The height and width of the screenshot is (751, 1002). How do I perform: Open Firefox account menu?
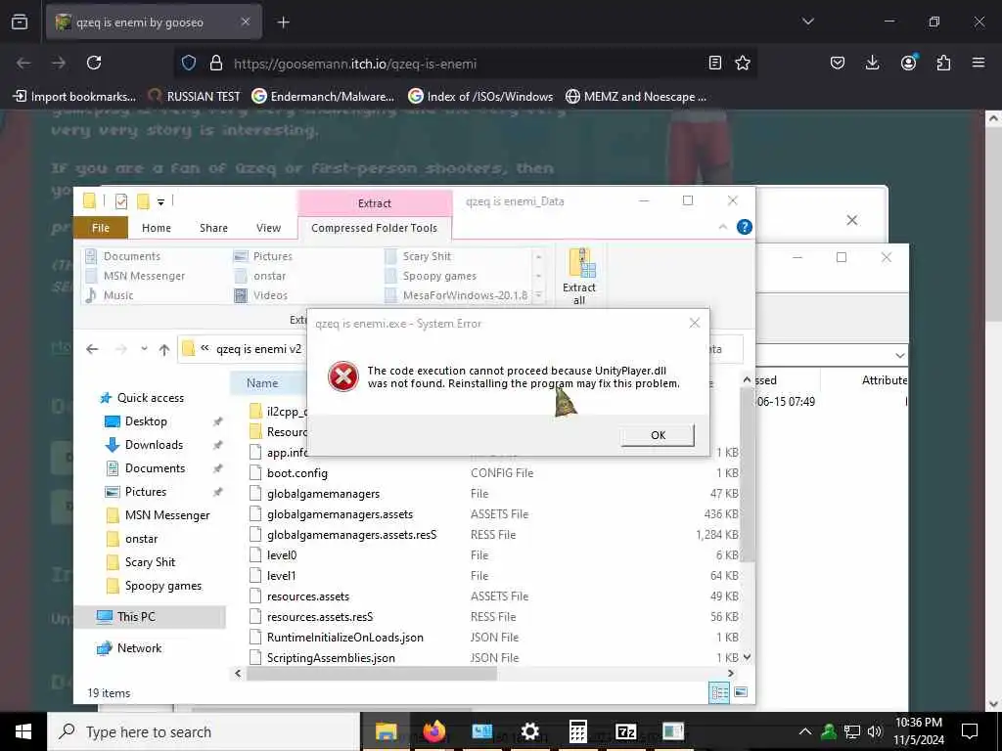click(908, 63)
